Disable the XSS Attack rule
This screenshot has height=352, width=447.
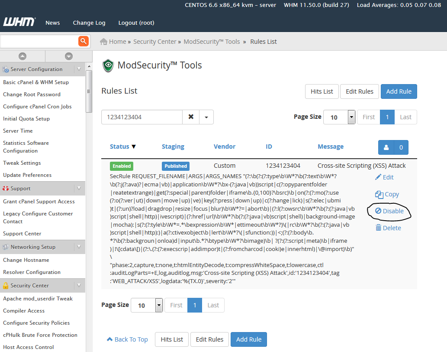point(389,211)
